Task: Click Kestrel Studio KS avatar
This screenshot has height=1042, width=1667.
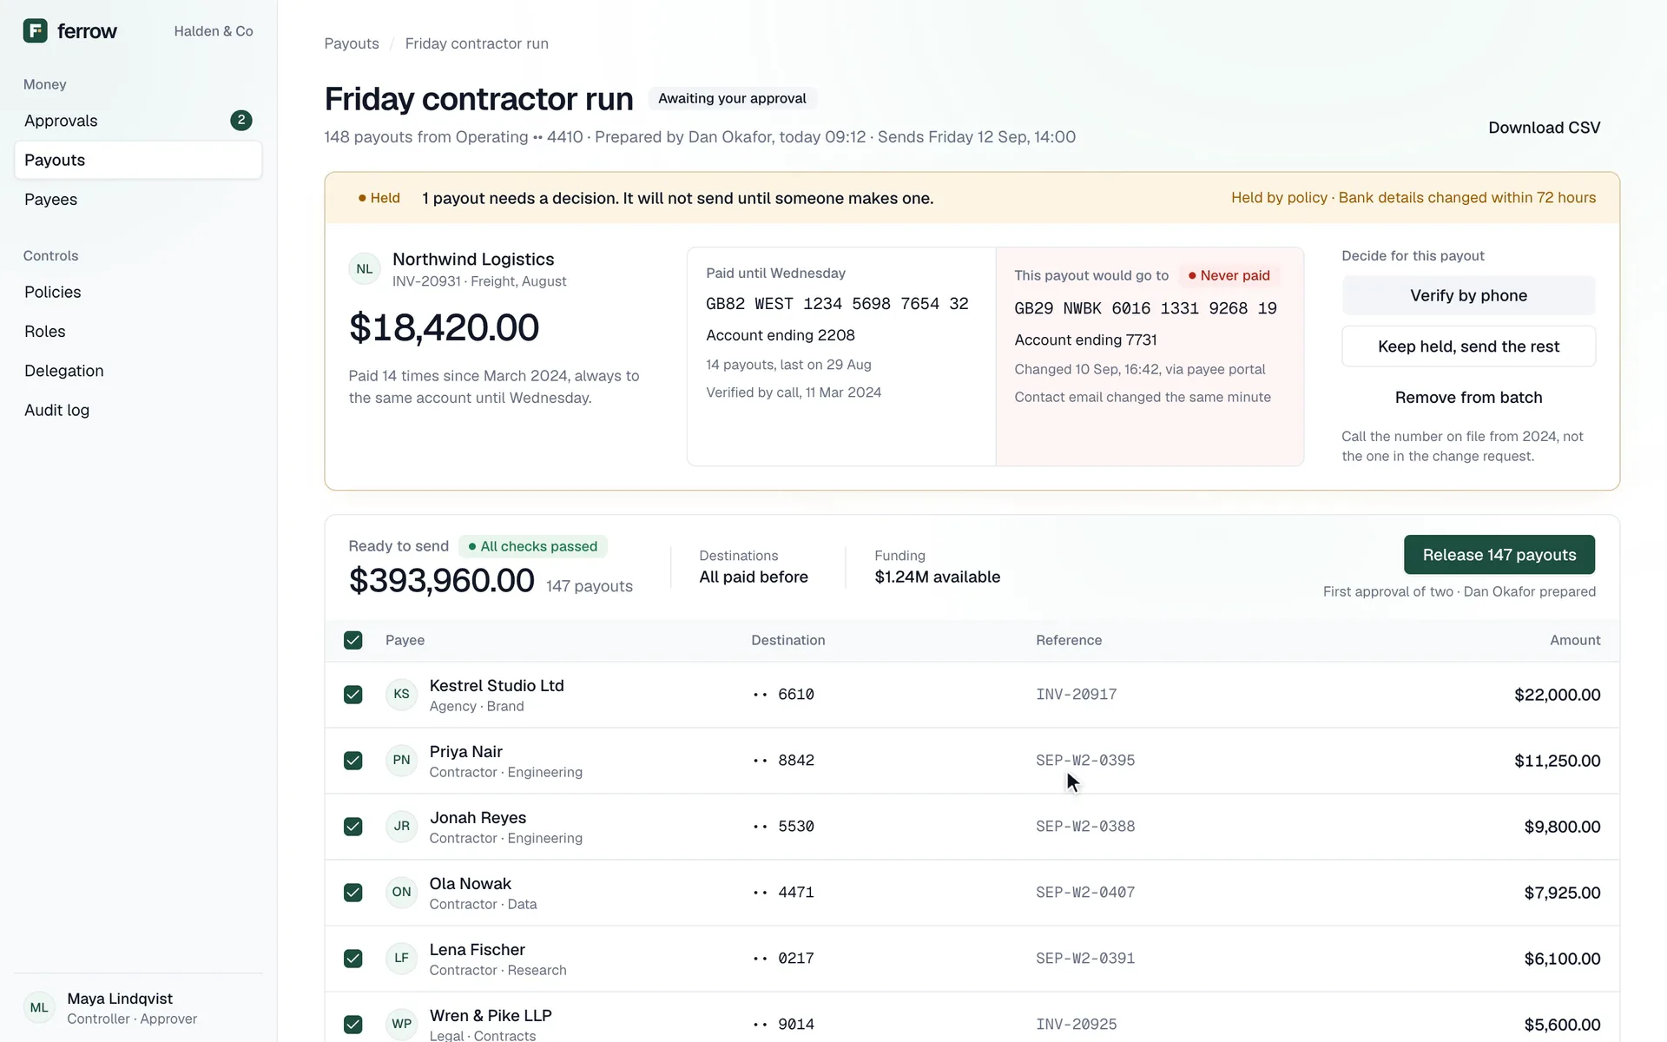Action: tap(401, 695)
